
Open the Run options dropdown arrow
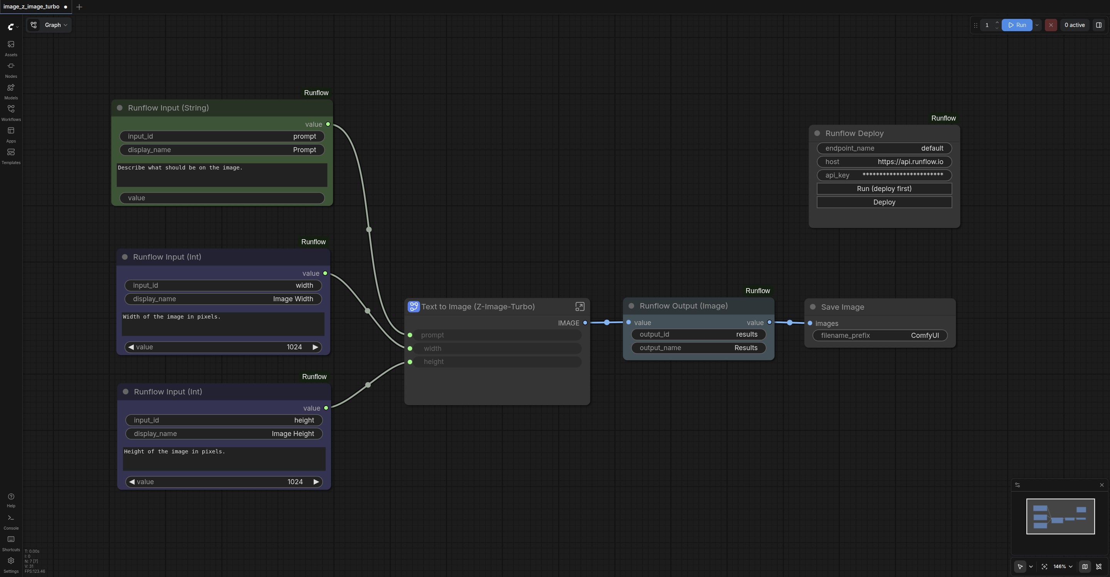(x=1037, y=25)
